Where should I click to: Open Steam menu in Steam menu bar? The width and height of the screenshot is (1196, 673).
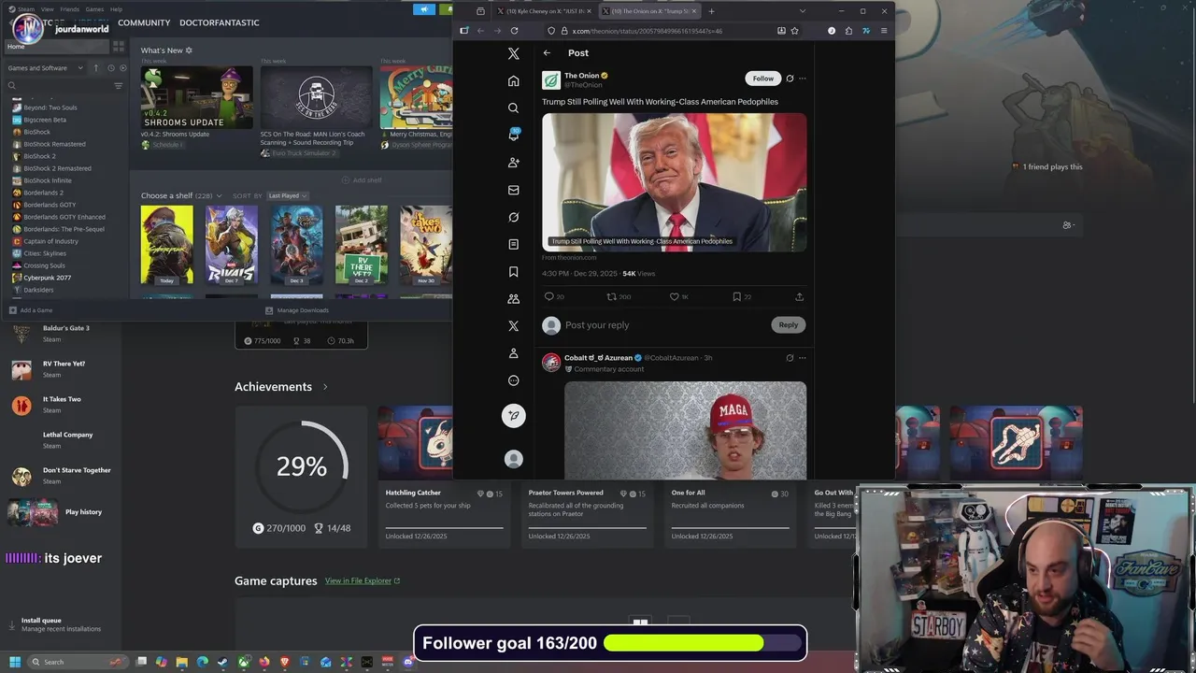pyautogui.click(x=25, y=9)
